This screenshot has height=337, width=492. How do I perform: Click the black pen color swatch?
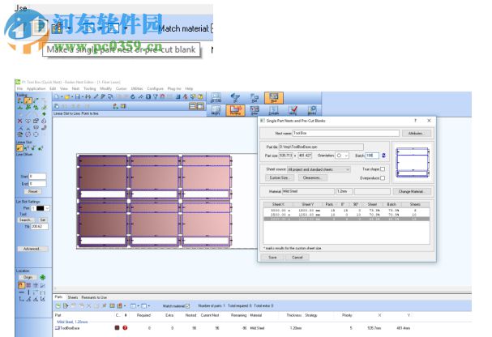click(x=41, y=208)
